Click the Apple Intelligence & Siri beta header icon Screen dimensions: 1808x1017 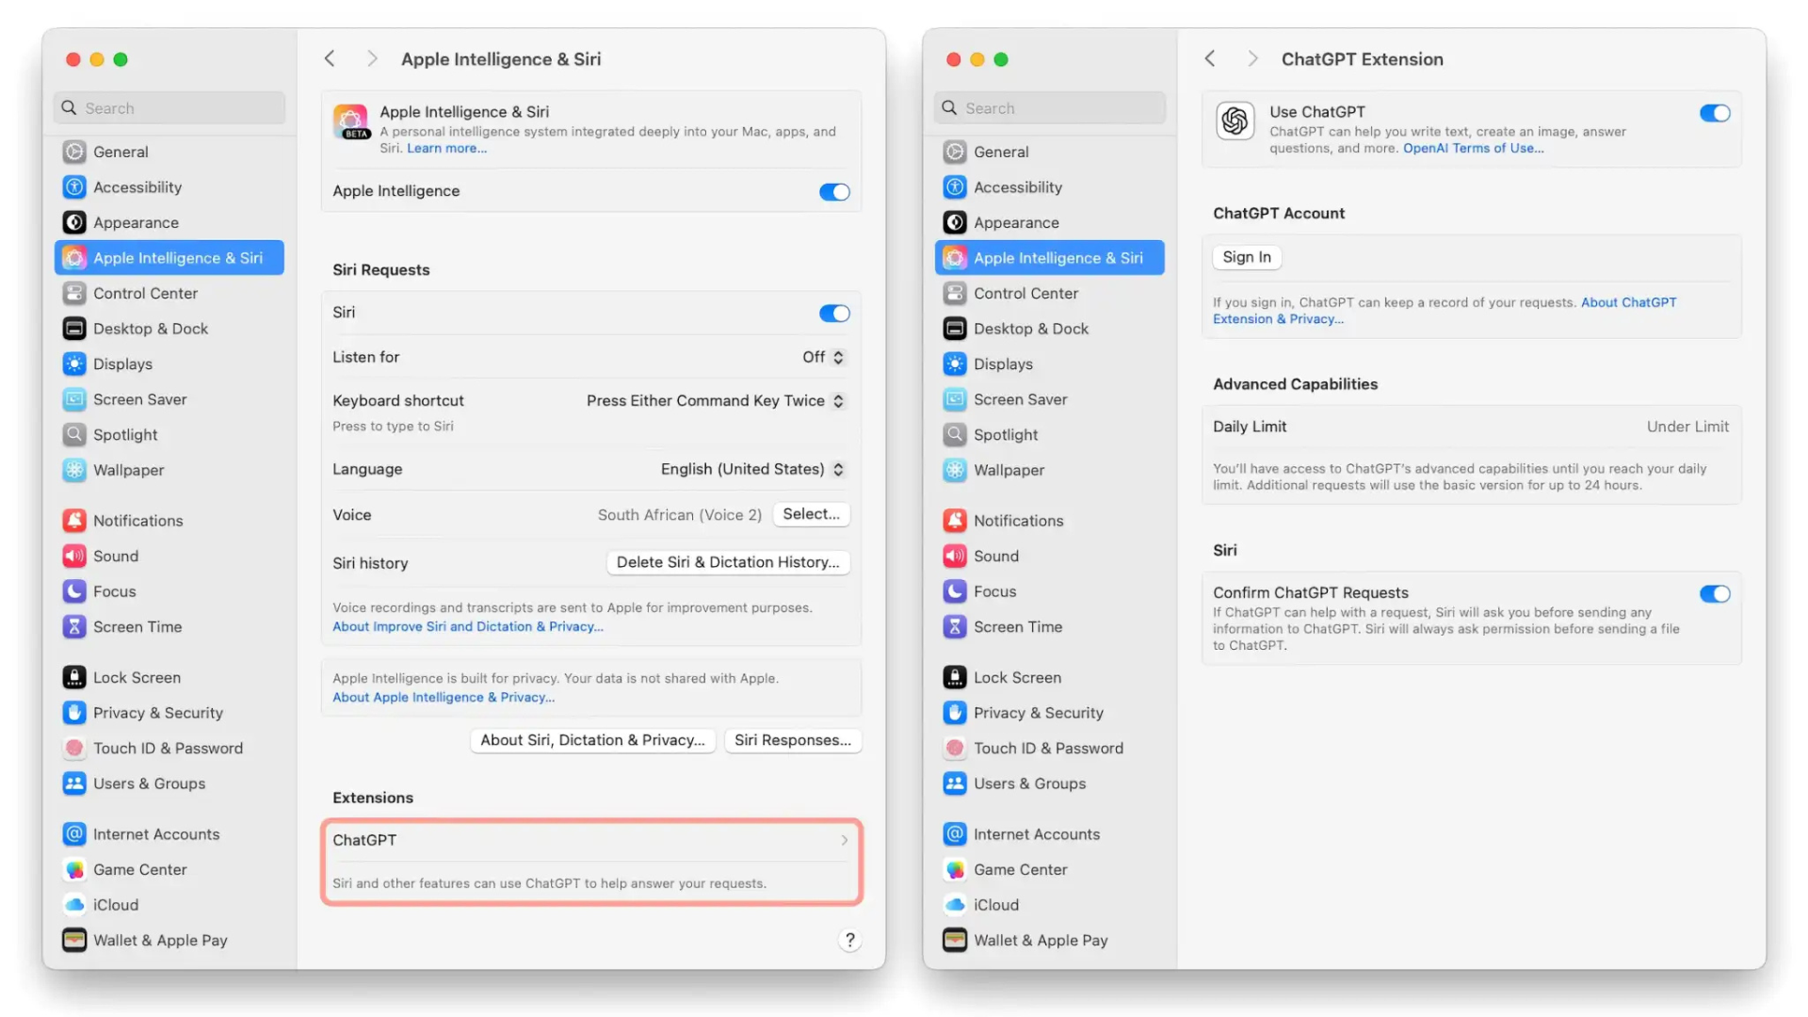coord(351,121)
